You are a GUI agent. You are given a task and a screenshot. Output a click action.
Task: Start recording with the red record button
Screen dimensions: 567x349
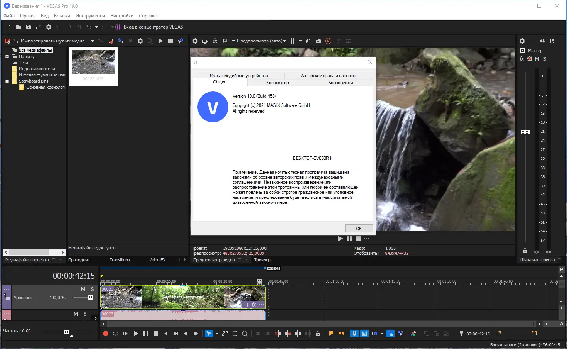pos(106,334)
